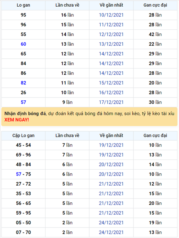
Task: Click 20 lần in row 56 - 65
Action: pos(155,203)
